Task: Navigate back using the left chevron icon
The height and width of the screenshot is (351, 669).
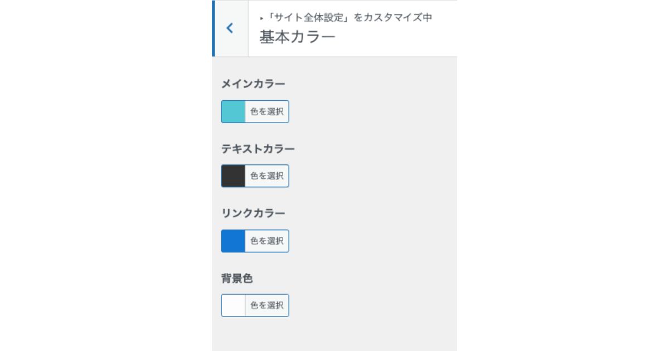Action: click(230, 28)
